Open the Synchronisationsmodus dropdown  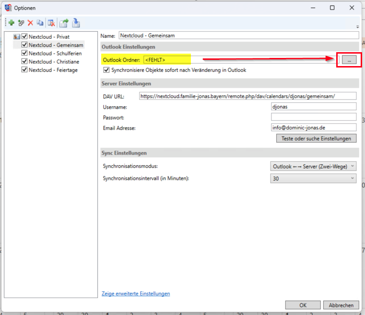313,166
